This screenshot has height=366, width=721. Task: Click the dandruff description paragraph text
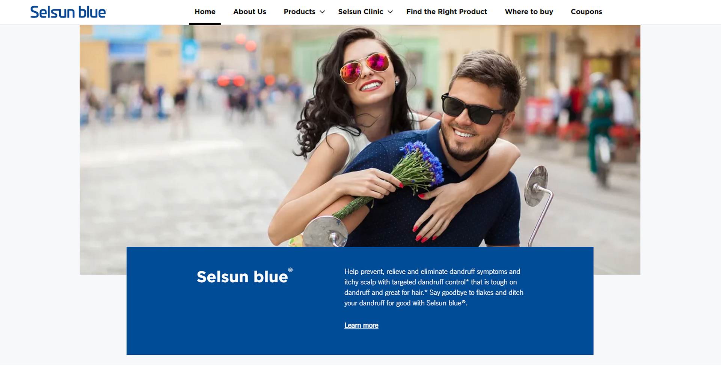(x=434, y=287)
